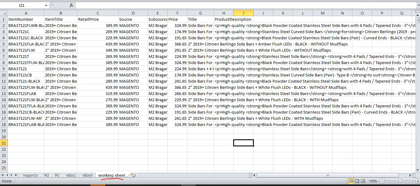Click Side Bars Pair title cell
The width and height of the screenshot is (420, 186).
(200, 75)
